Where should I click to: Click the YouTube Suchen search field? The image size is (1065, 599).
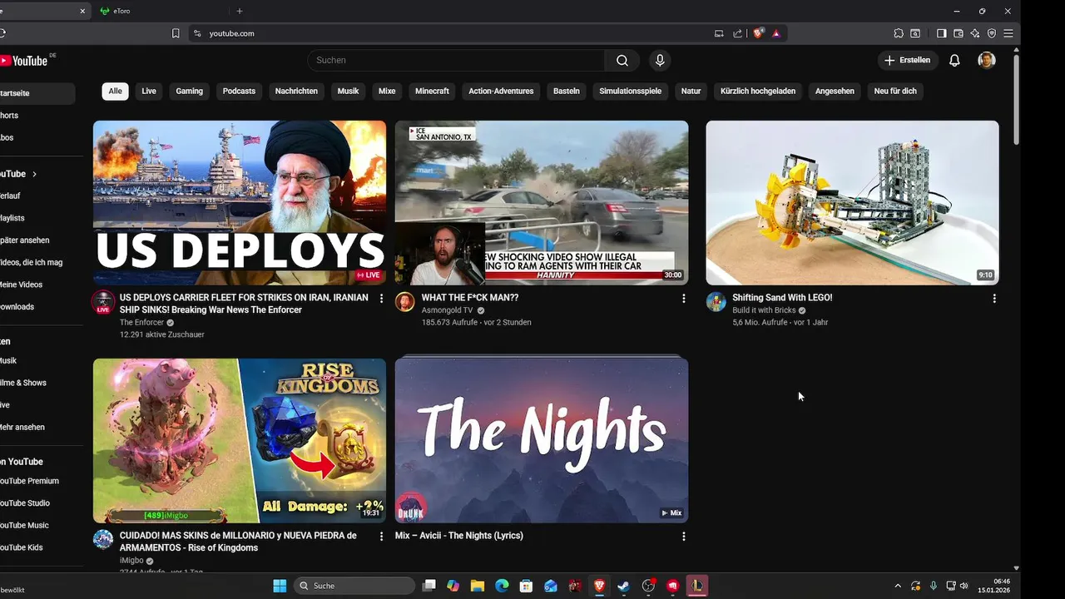click(x=456, y=60)
